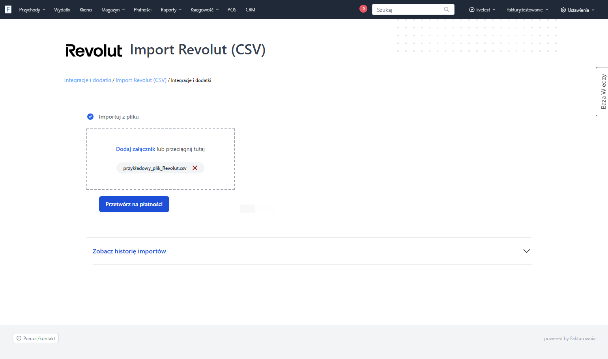This screenshot has height=359, width=608.
Task: Click the powered by Fakturownia text
Action: tap(569, 339)
